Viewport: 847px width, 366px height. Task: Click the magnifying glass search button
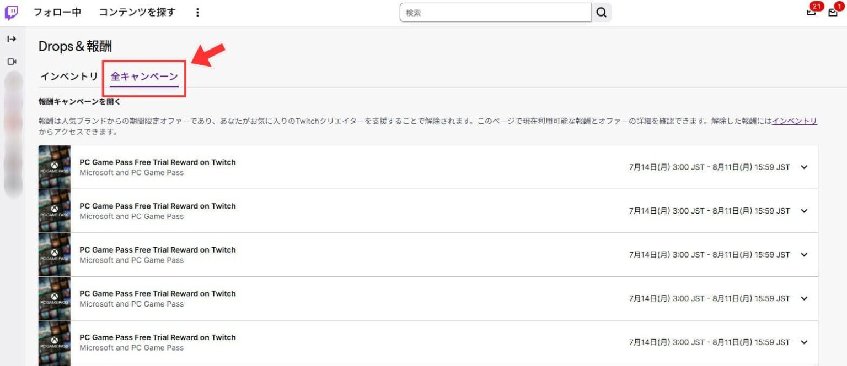(601, 13)
